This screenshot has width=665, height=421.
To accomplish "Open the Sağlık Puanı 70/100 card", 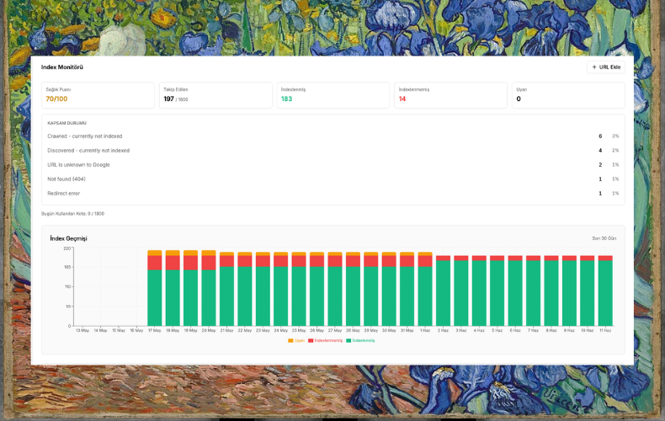I will point(98,95).
